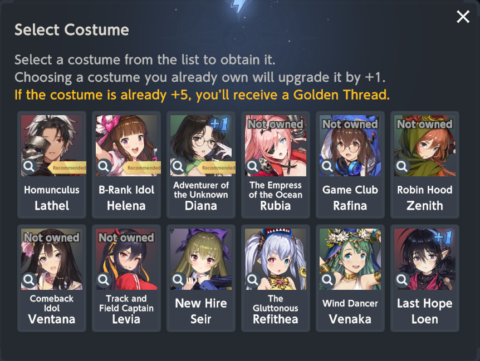Inspect Adventurer of the Unknown Diana magnifier
This screenshot has height=361, width=480.
point(178,166)
